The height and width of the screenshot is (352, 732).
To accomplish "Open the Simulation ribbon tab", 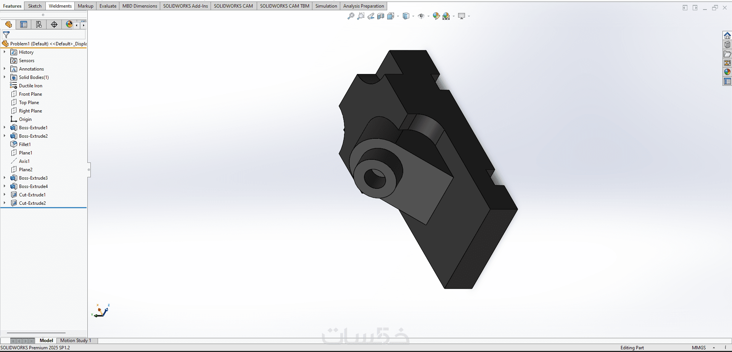I will [326, 6].
